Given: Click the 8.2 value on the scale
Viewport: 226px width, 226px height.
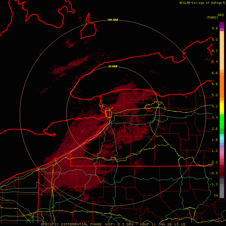Looking at the screenshot, I should pos(215,50).
